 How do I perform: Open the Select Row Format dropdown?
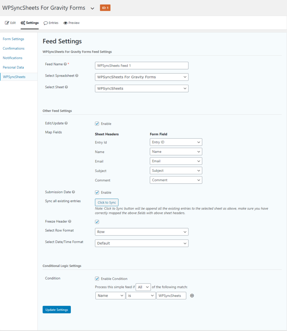pyautogui.click(x=142, y=232)
